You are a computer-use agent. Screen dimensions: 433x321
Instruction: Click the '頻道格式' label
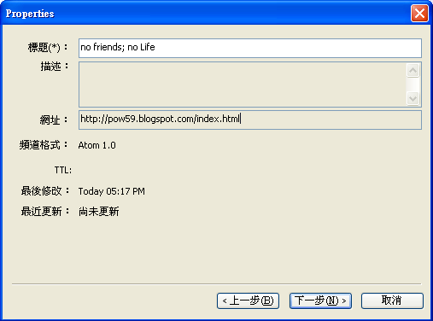coord(44,145)
